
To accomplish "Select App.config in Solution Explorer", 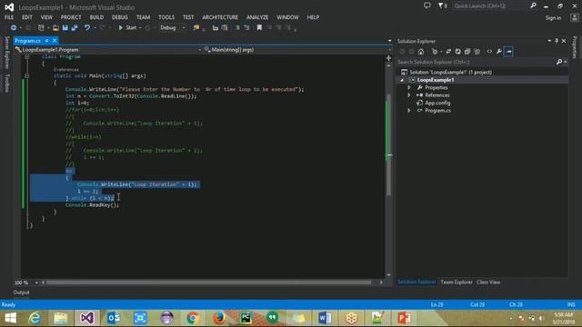I will (x=437, y=103).
